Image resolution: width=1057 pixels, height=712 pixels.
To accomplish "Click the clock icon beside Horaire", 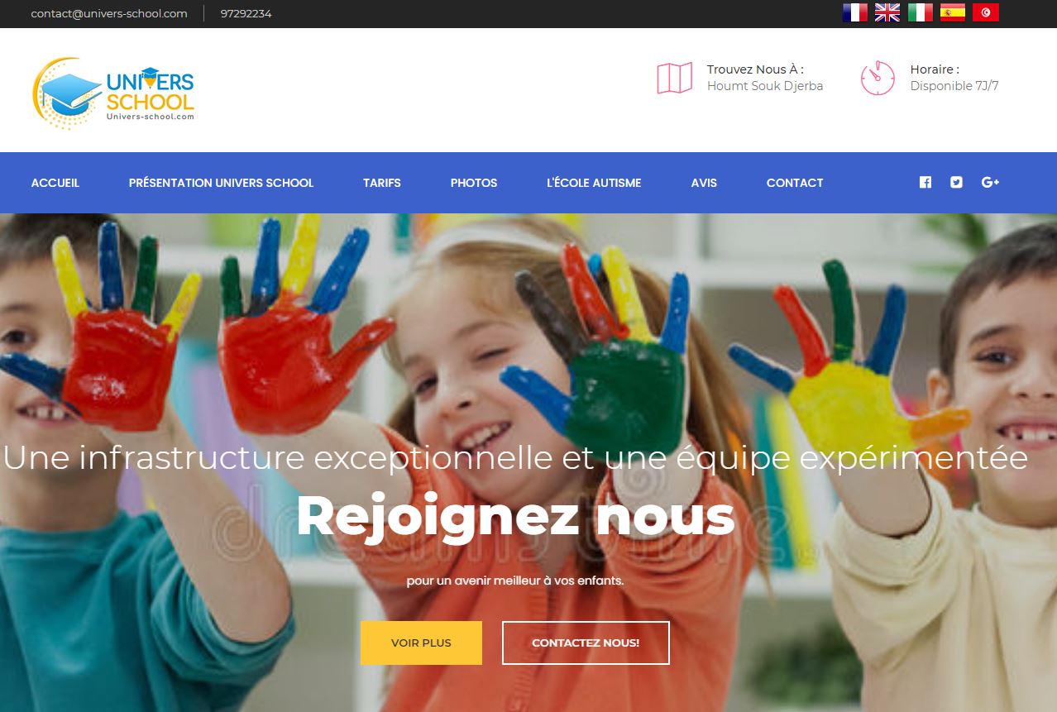I will 878,79.
